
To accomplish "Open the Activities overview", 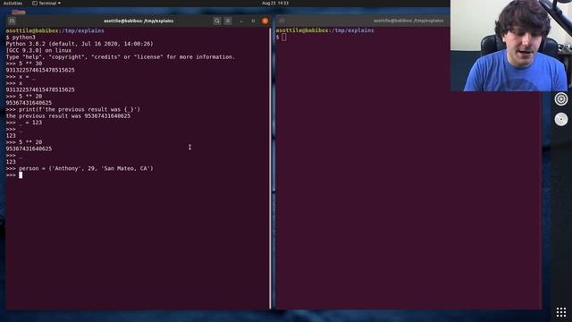I will pyautogui.click(x=13, y=3).
